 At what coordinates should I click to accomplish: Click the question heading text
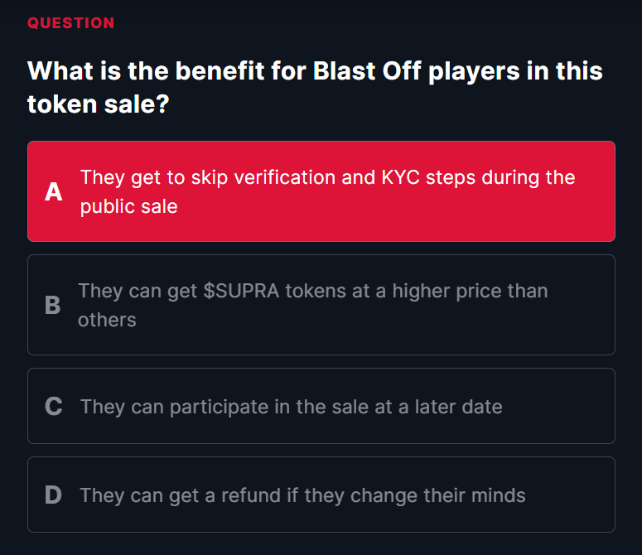(315, 87)
